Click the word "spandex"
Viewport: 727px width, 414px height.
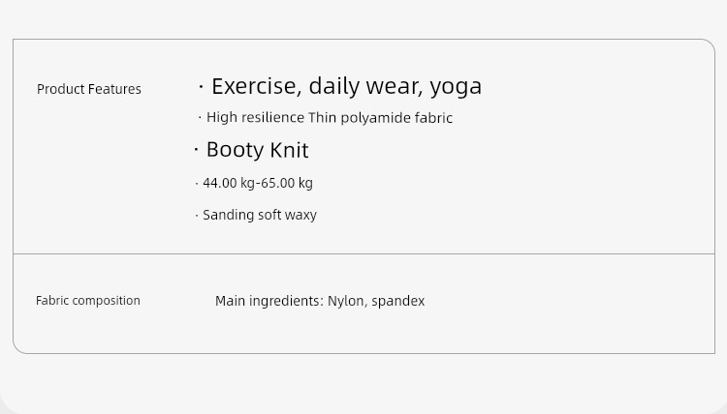point(398,301)
